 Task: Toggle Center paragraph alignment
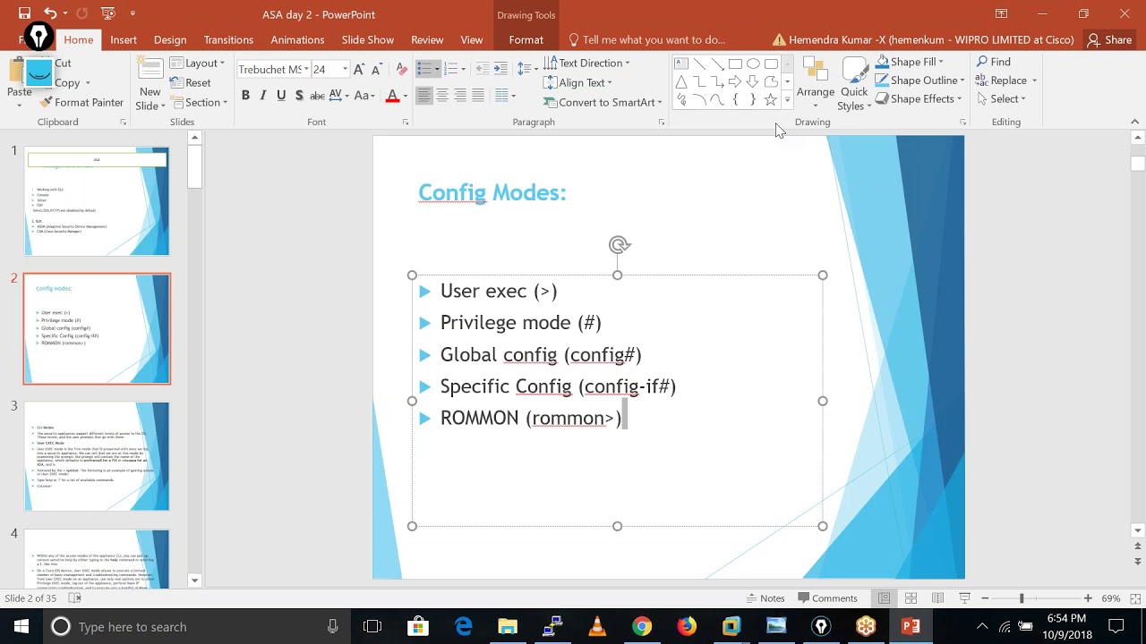point(442,96)
